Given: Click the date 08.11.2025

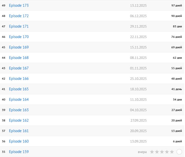Looking at the screenshot, I should [138, 58].
